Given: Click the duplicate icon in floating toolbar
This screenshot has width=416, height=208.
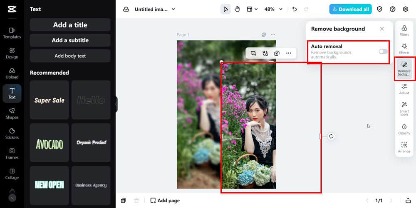Looking at the screenshot, I should click(277, 53).
